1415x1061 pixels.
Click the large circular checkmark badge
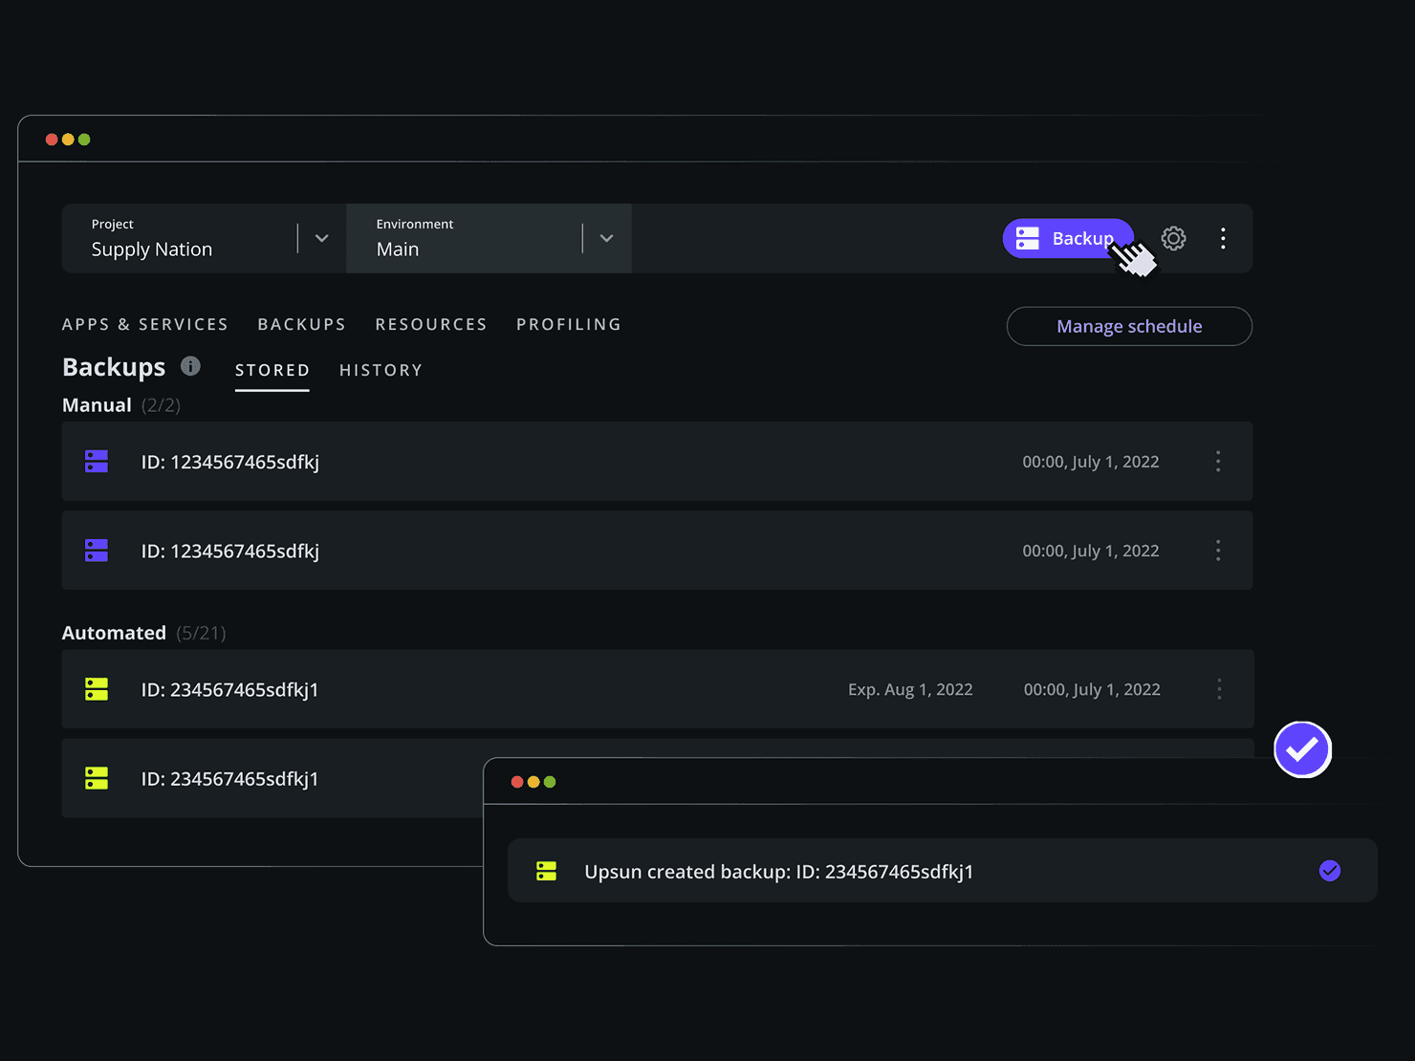tap(1302, 749)
